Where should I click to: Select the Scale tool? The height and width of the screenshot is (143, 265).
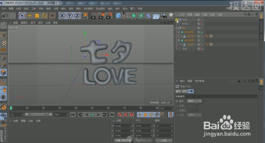click(37, 16)
